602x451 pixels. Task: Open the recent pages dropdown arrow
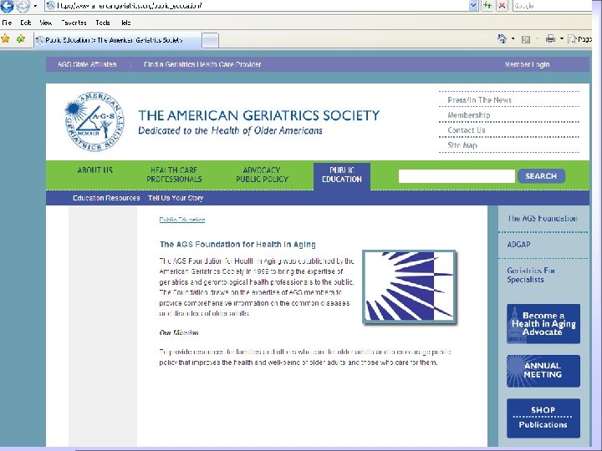click(x=35, y=6)
